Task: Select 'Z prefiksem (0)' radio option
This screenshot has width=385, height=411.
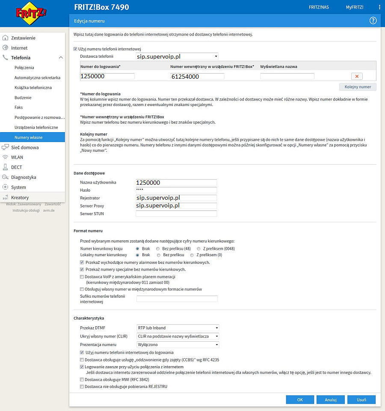Action: pyautogui.click(x=192, y=255)
